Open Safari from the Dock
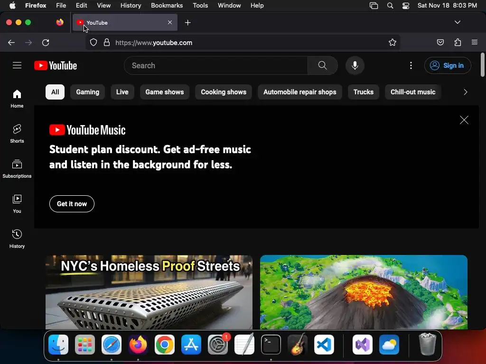 click(x=112, y=345)
